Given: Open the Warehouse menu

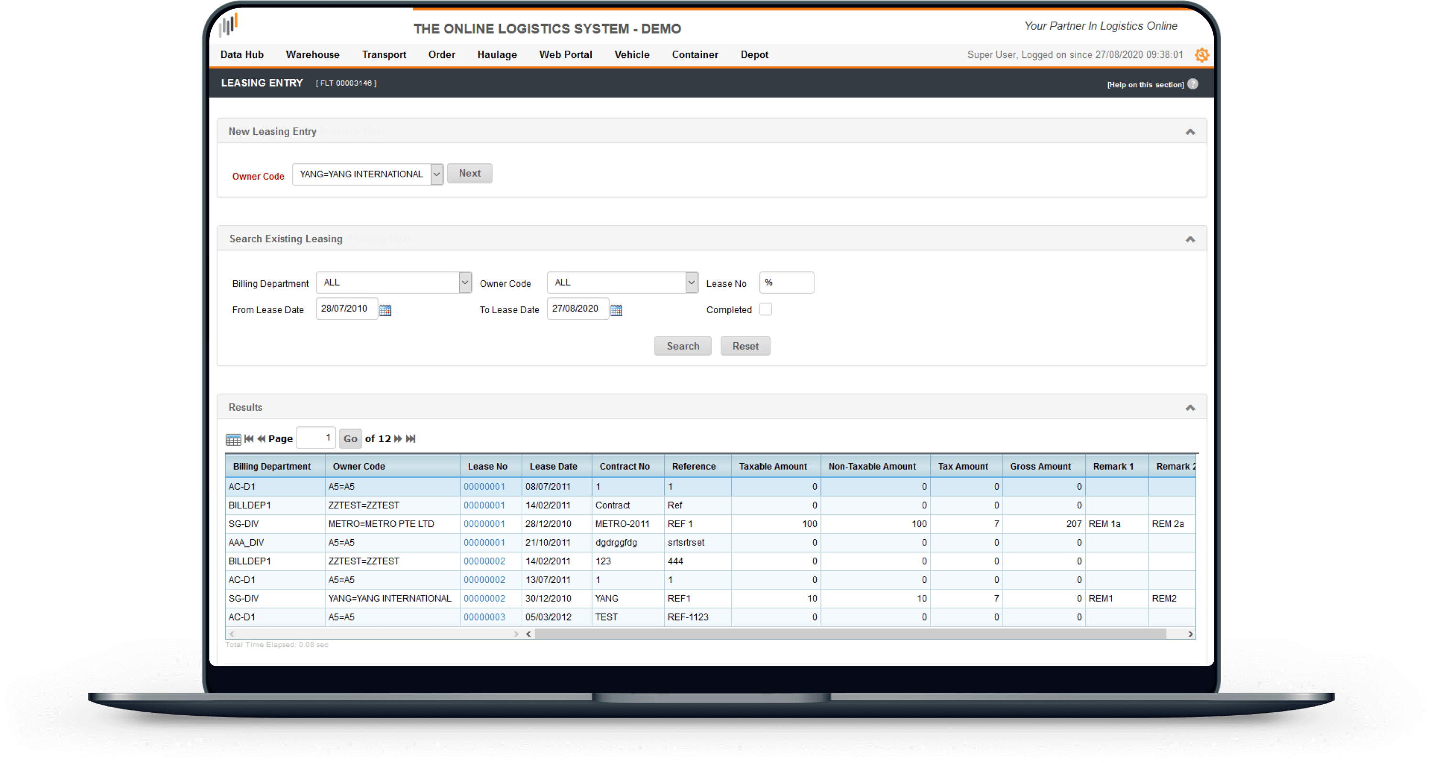Looking at the screenshot, I should pyautogui.click(x=313, y=54).
